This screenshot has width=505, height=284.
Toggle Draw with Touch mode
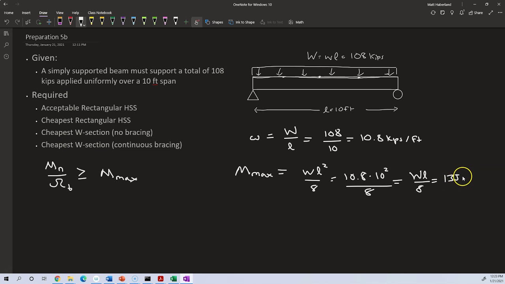[x=196, y=22]
